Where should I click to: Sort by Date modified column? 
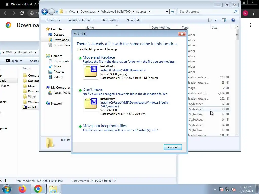(x=161, y=28)
